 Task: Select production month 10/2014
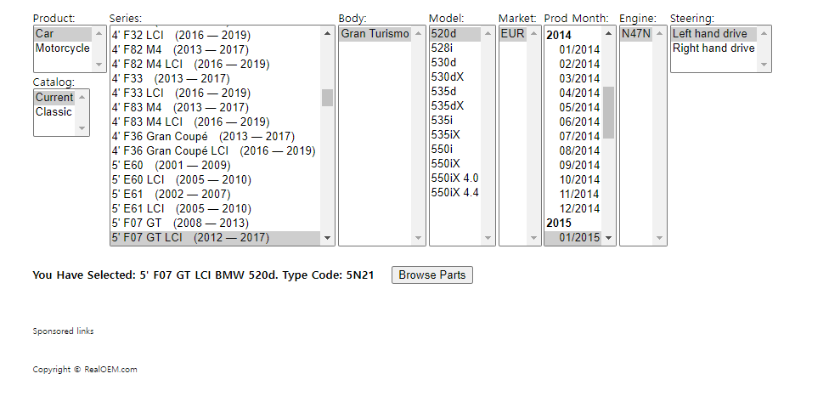click(x=573, y=180)
